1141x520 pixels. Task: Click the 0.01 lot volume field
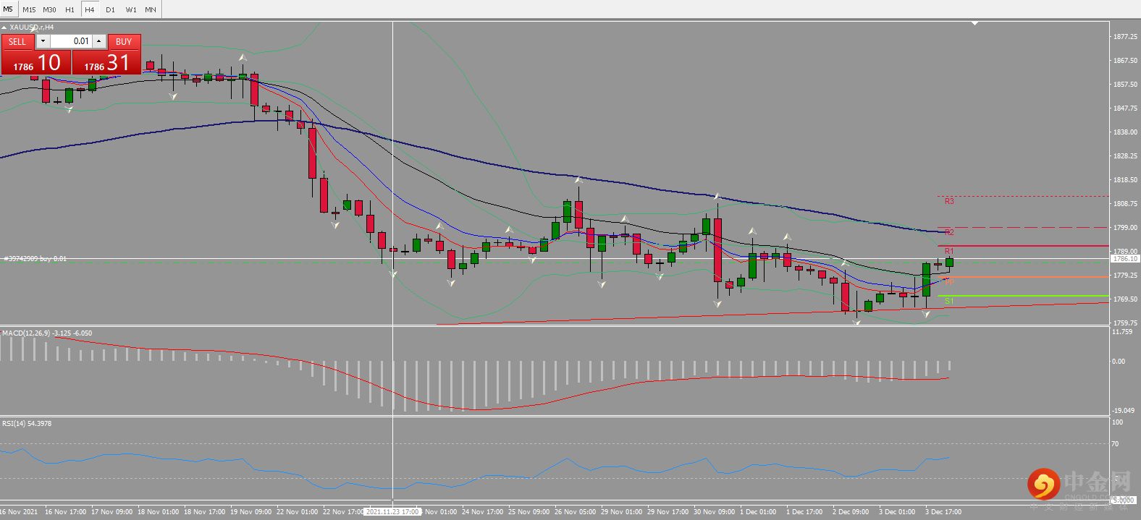71,41
